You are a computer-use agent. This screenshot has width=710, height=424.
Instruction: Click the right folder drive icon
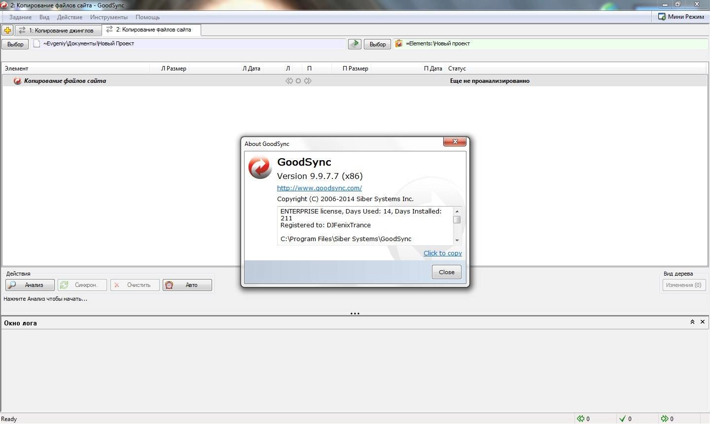pos(399,43)
